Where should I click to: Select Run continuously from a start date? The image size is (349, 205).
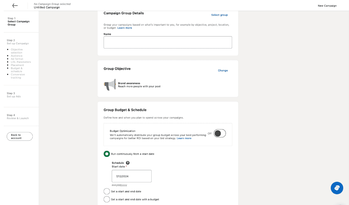[106, 154]
